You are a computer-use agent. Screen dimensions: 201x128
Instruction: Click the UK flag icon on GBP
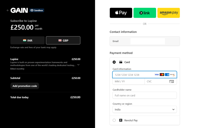(60, 40)
